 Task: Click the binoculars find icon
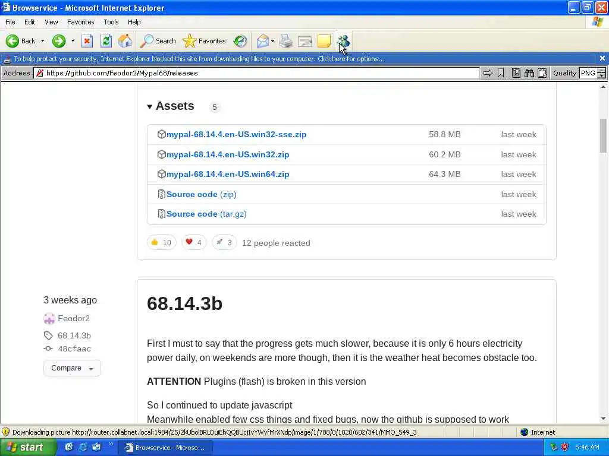point(529,73)
